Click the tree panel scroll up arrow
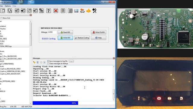The image size is (193, 109). 30,21
